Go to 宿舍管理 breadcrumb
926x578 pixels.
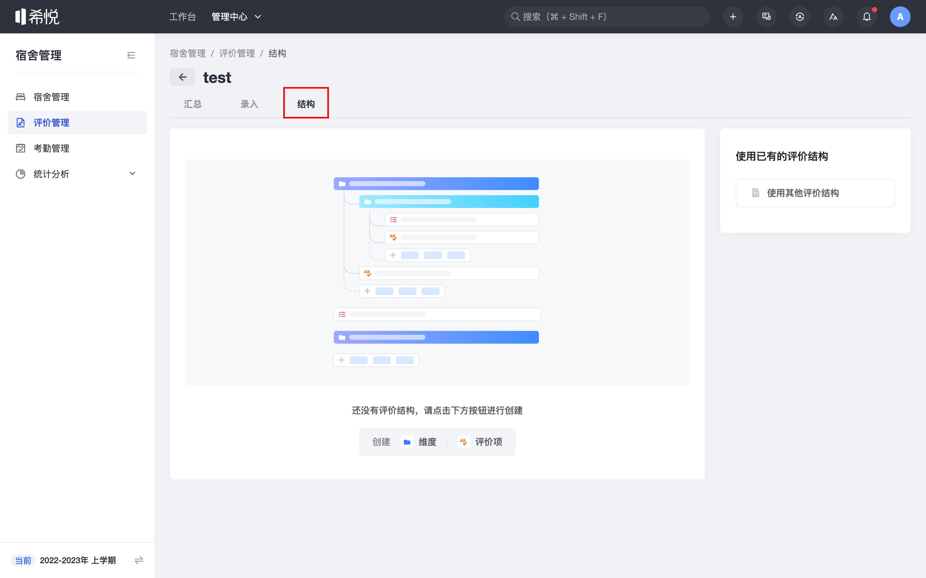point(187,54)
